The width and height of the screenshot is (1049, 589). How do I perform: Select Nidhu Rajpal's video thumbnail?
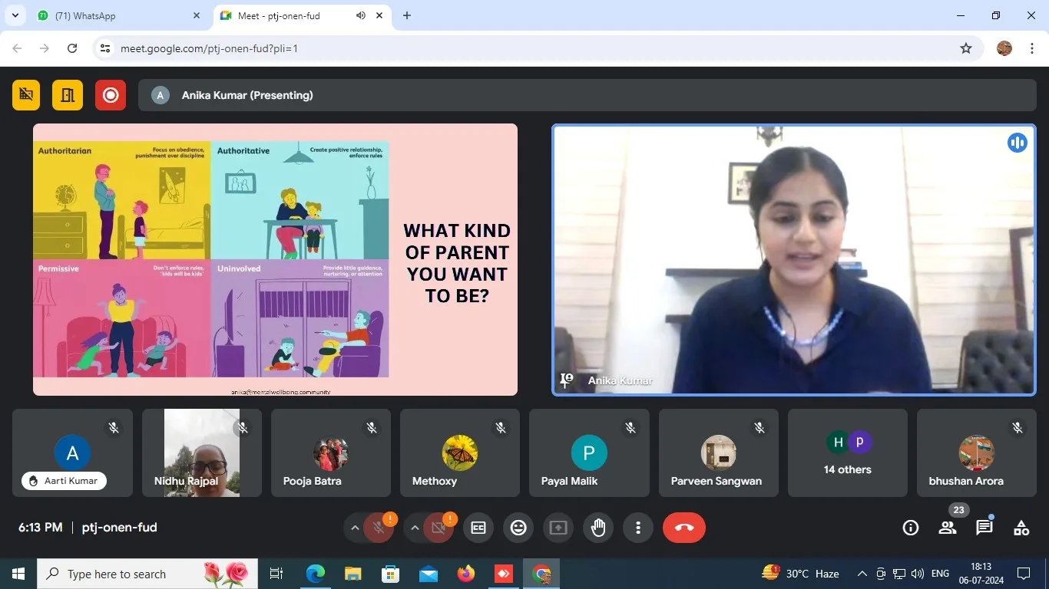(x=202, y=452)
